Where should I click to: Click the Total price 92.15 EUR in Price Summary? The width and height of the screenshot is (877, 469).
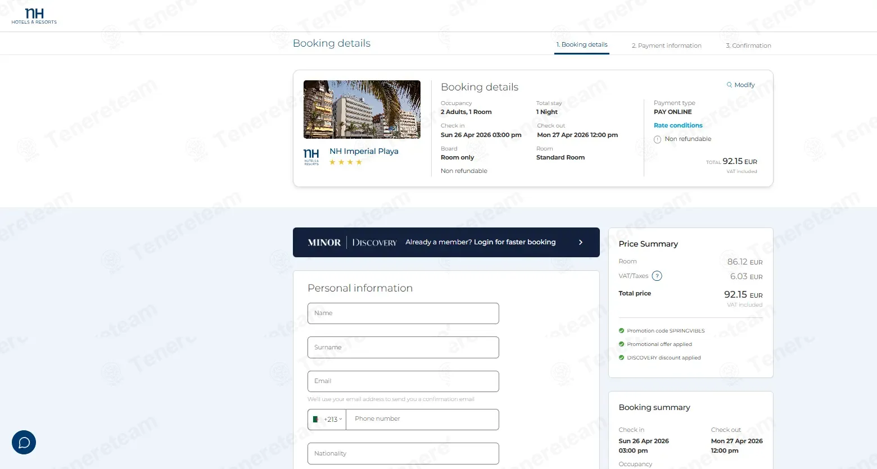pos(743,294)
